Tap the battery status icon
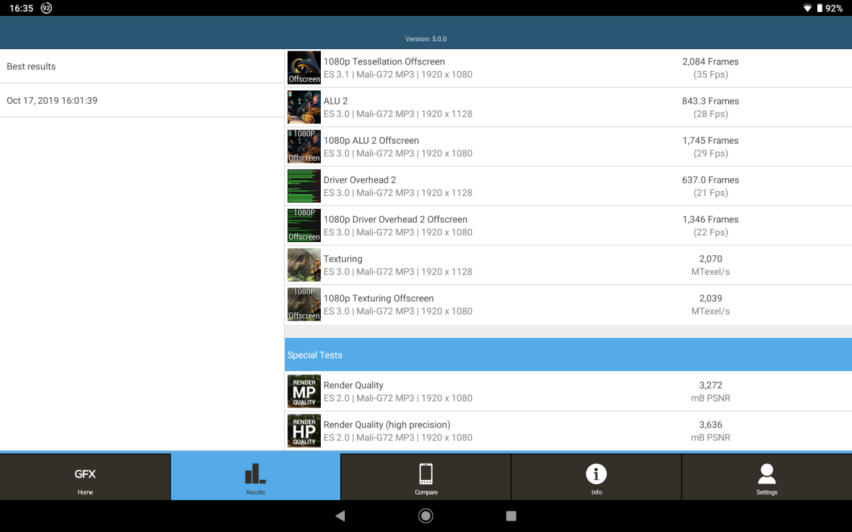The height and width of the screenshot is (532, 852). (819, 9)
